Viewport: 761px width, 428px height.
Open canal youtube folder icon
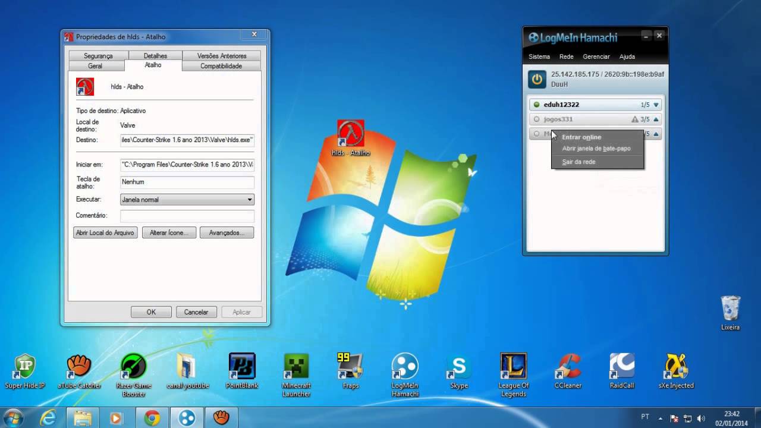tap(187, 372)
